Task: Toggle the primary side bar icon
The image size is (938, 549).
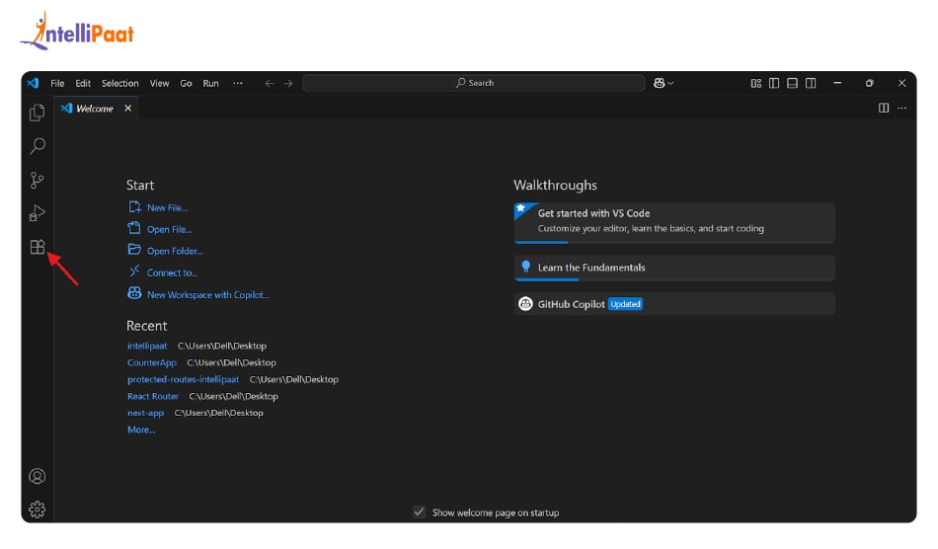Action: tap(774, 83)
